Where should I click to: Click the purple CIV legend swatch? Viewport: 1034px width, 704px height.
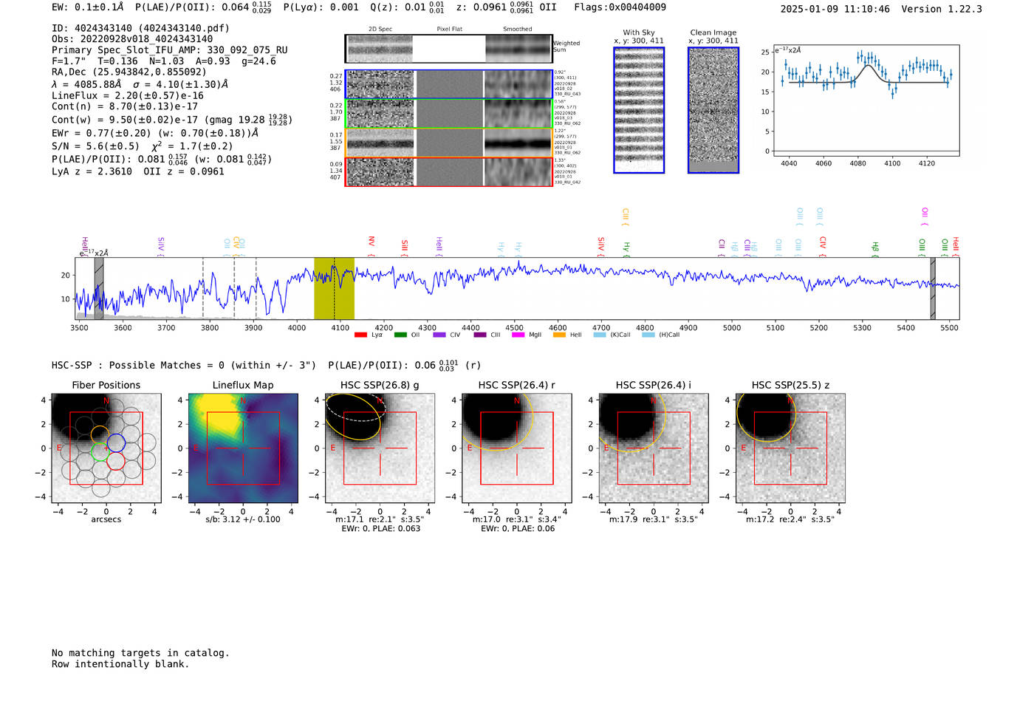pyautogui.click(x=439, y=335)
